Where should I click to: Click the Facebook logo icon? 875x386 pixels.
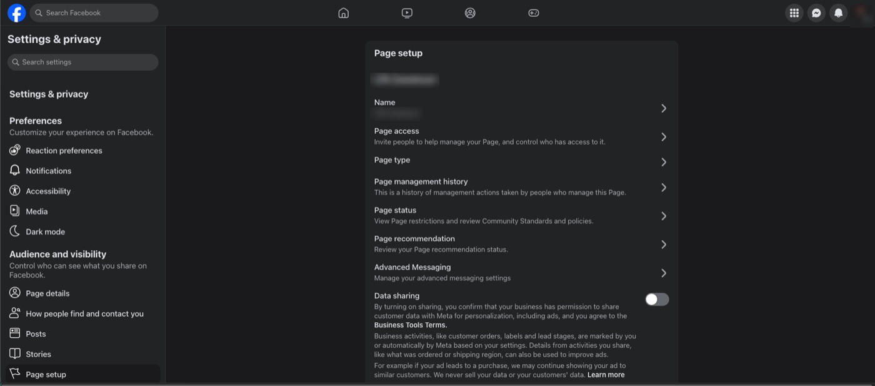(16, 13)
